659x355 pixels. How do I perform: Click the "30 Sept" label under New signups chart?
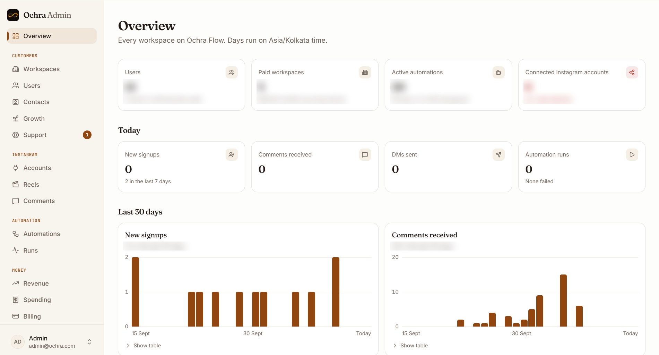coord(253,333)
